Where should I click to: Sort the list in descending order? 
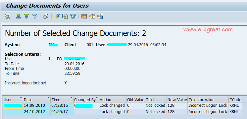pos(26,16)
